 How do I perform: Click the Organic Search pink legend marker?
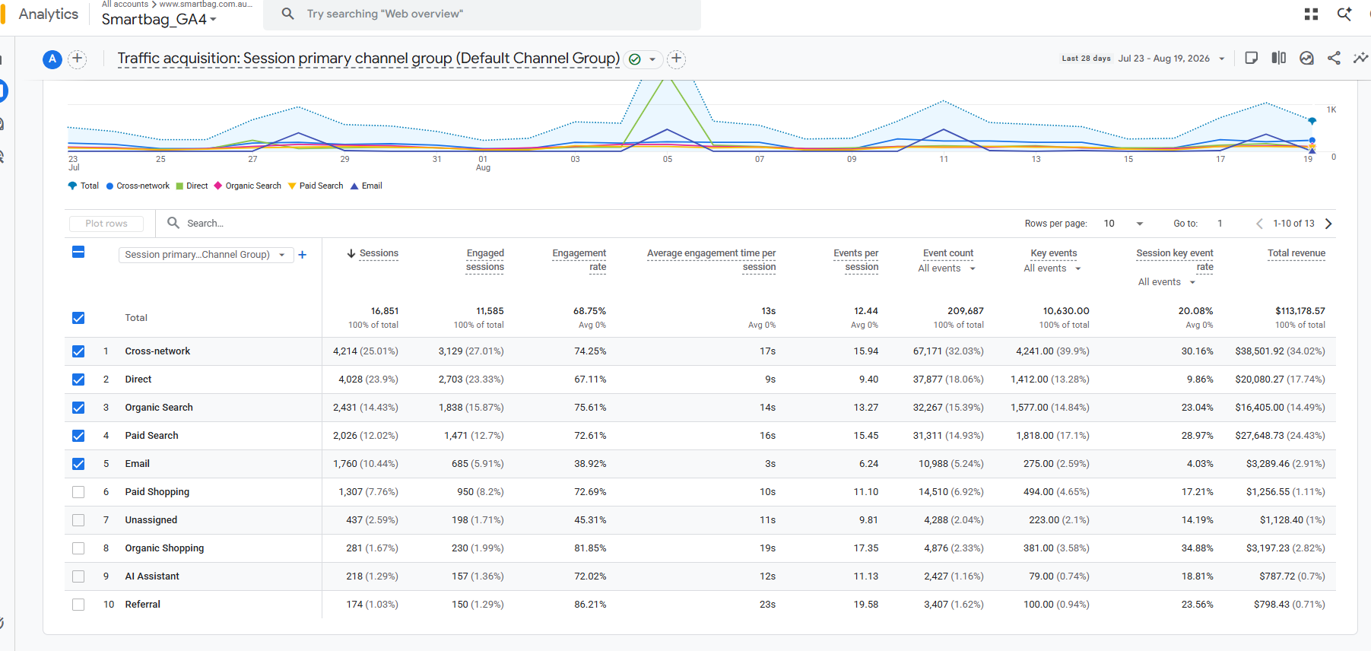(217, 186)
